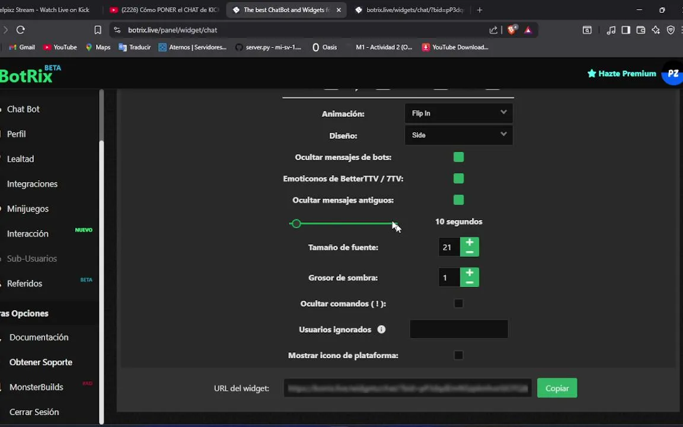Open Sub-Usuarios in sidebar
Viewport: 683px width, 427px height.
coord(31,259)
